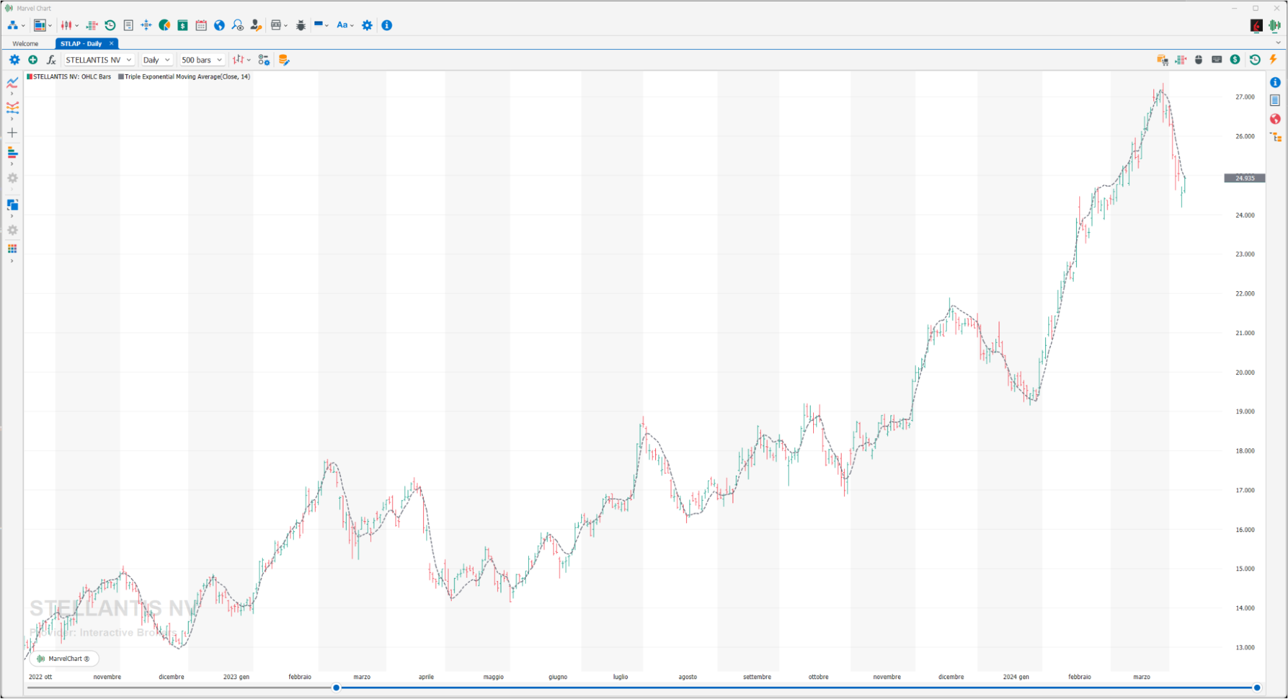Open the fx formula icon

click(x=51, y=60)
